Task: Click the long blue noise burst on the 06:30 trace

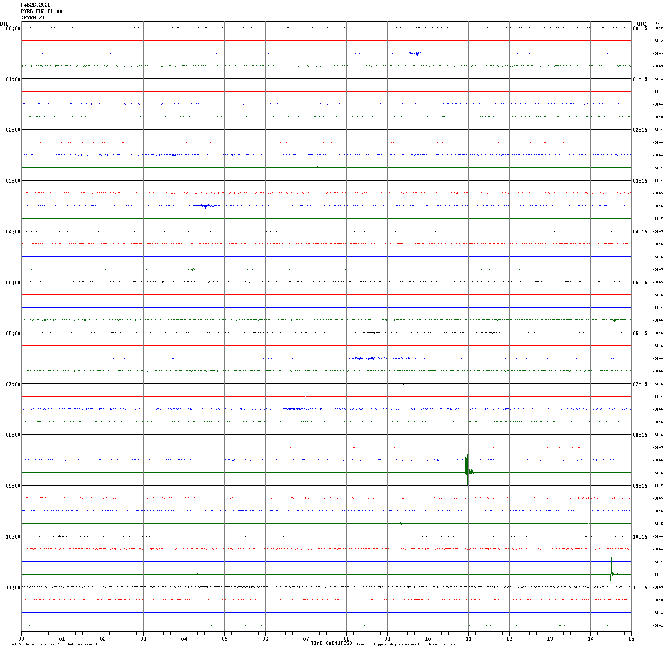Action: coord(377,358)
